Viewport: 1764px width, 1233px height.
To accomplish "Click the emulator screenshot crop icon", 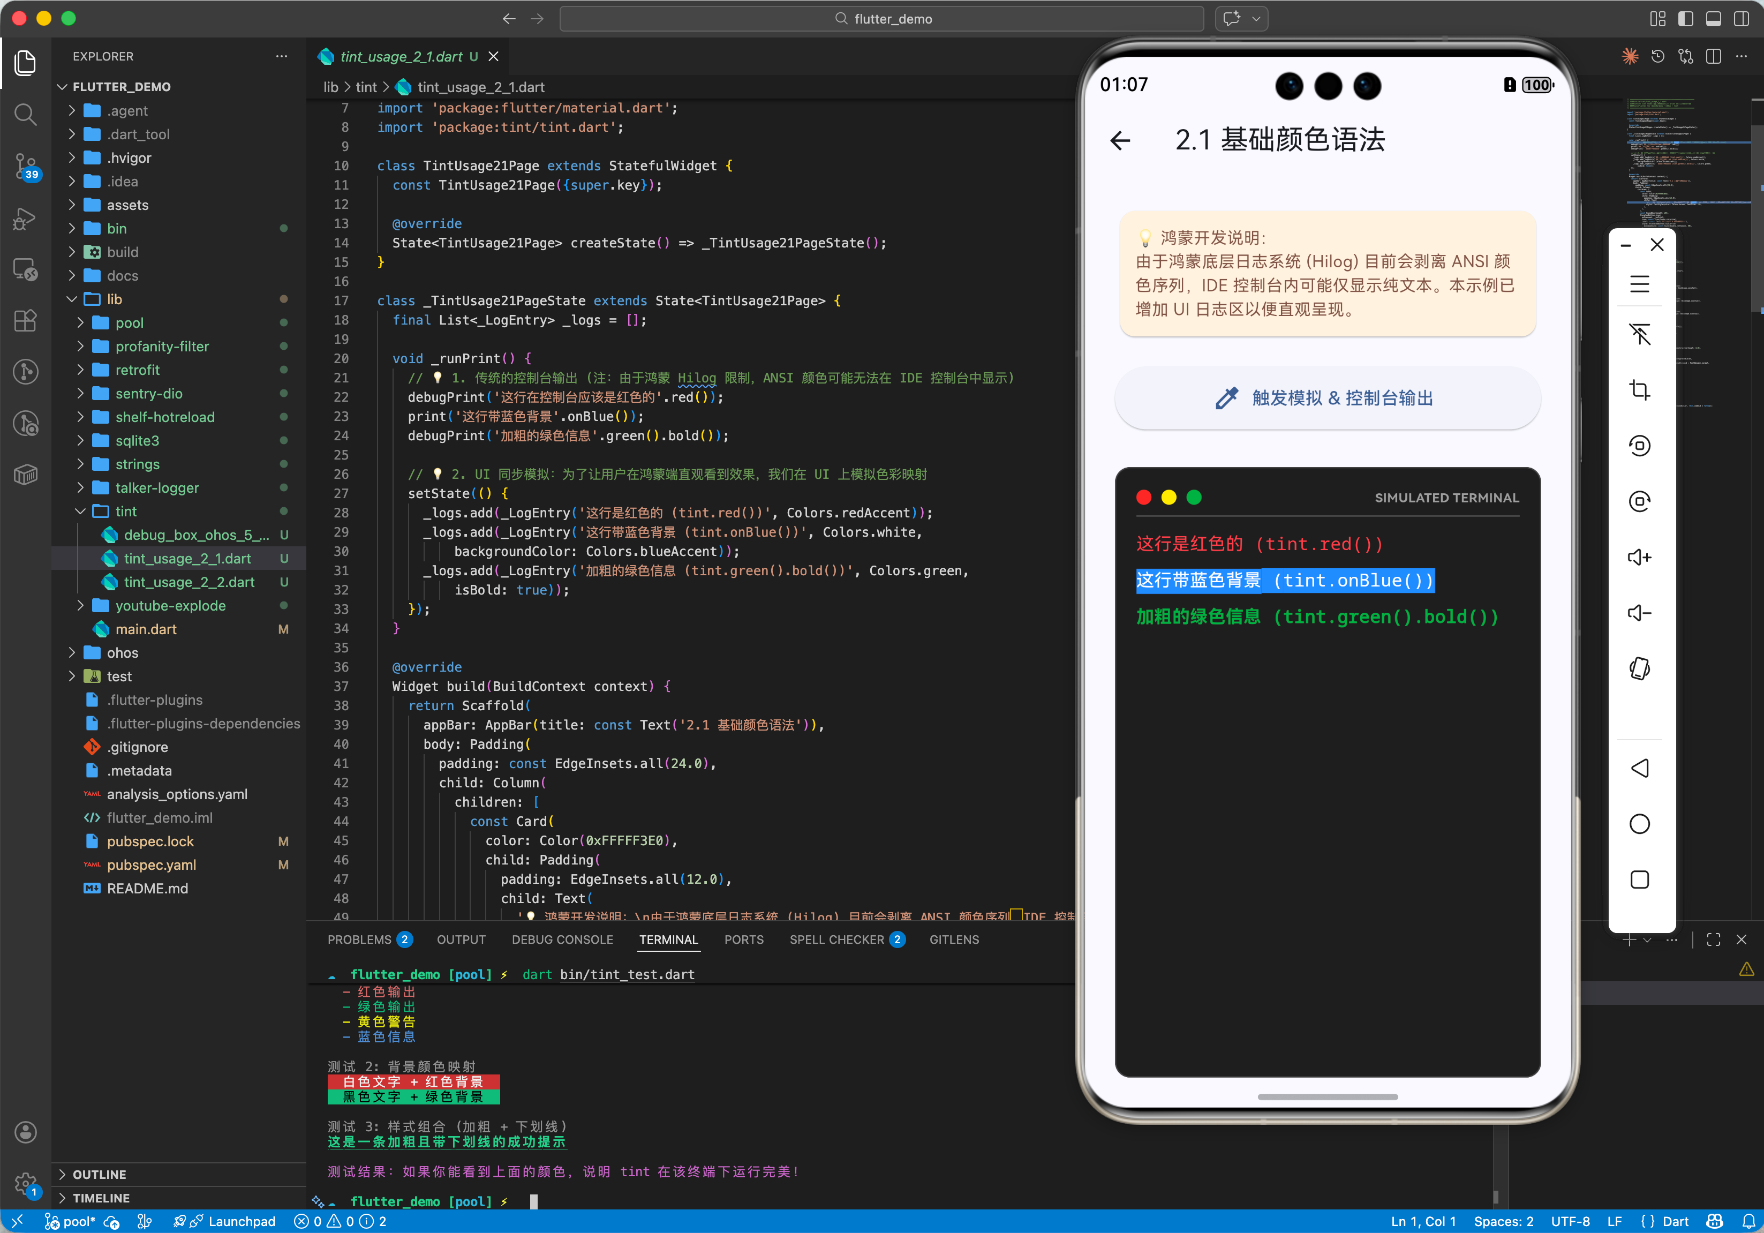I will pos(1640,389).
